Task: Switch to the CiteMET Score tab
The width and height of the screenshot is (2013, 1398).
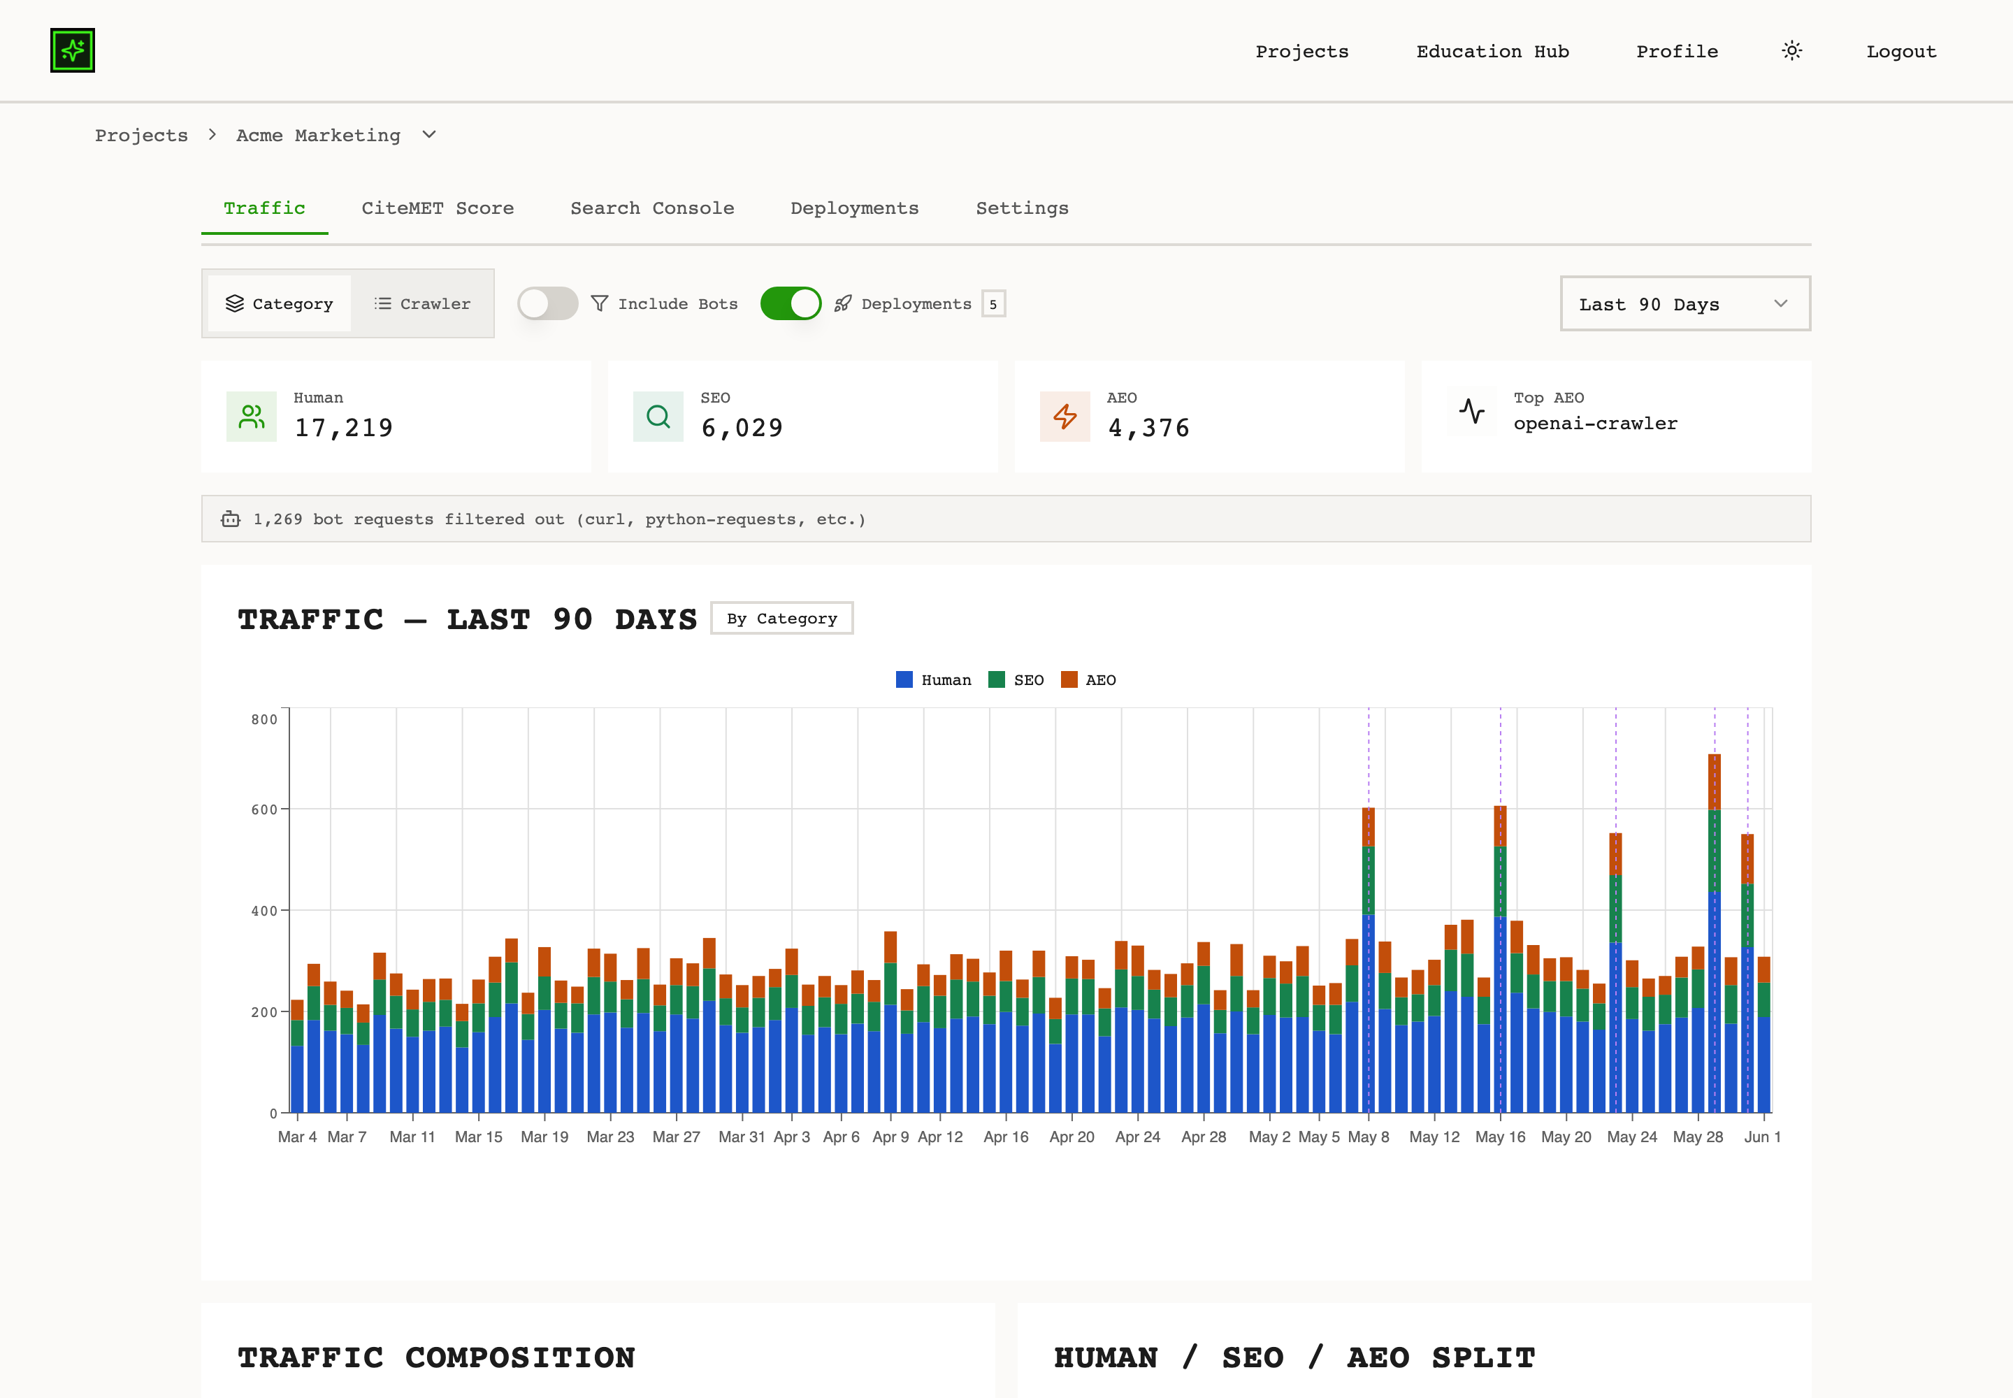Action: point(438,208)
